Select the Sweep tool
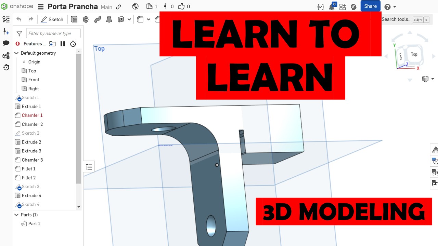Screen dimensions: 438x246 pyautogui.click(x=98, y=19)
